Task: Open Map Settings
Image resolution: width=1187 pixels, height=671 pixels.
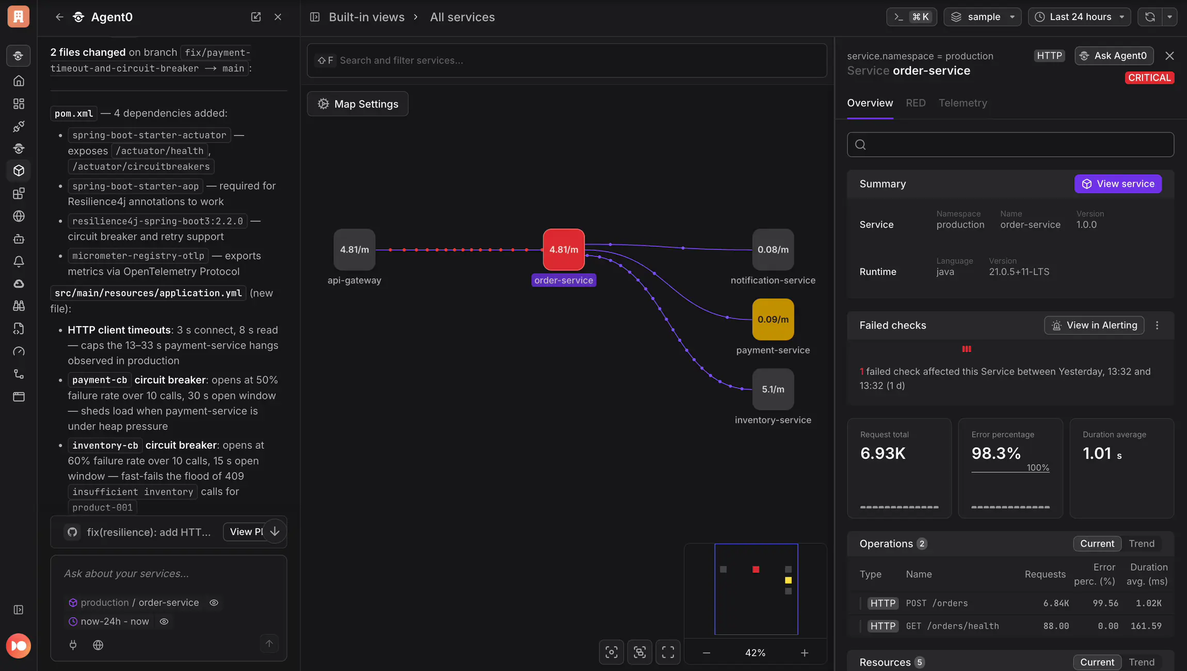Action: (x=358, y=104)
